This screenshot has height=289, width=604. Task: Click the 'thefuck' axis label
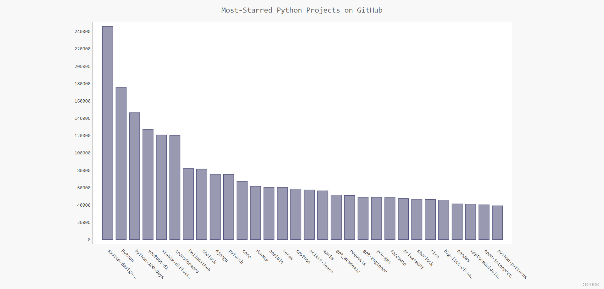pyautogui.click(x=209, y=257)
